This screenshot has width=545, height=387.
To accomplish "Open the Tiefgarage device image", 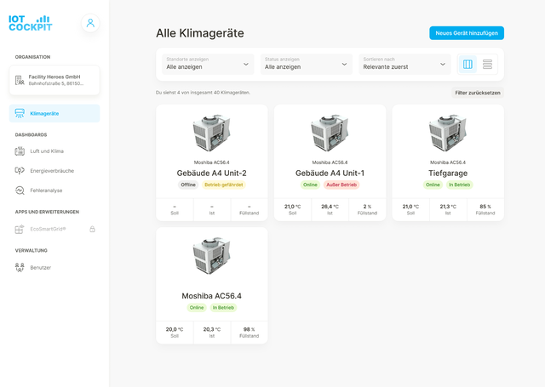I will click(448, 133).
